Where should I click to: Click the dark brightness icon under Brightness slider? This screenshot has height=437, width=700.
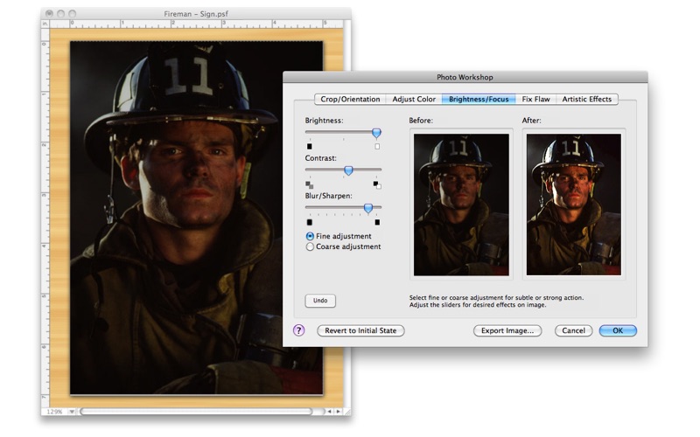coord(308,147)
